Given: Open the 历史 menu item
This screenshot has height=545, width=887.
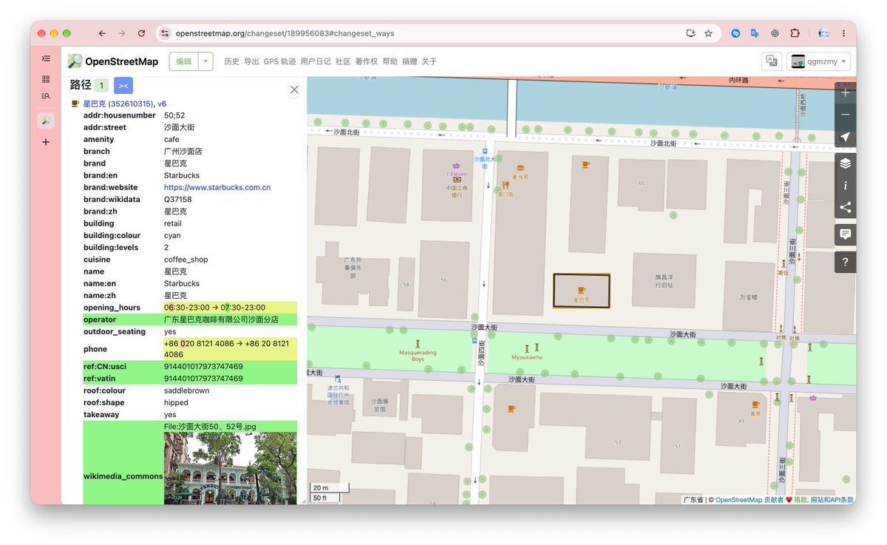Looking at the screenshot, I should pyautogui.click(x=231, y=61).
